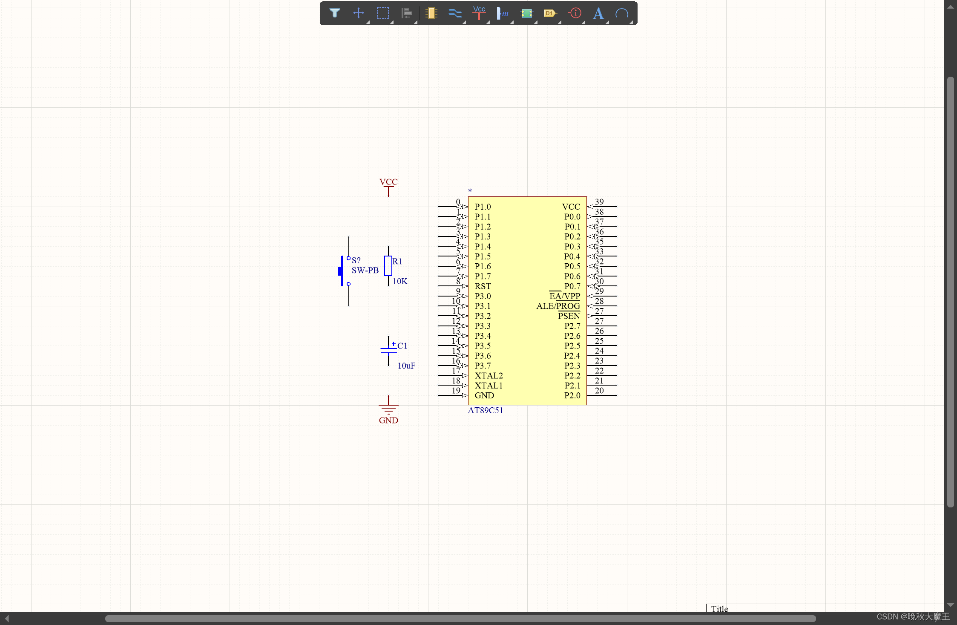Click the VCC power port tool
This screenshot has width=957, height=625.
pos(479,13)
